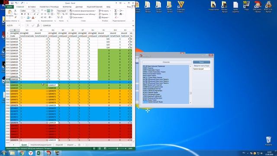Adjust the zoom slider in Excel status bar
The image size is (277, 156).
coord(117,148)
